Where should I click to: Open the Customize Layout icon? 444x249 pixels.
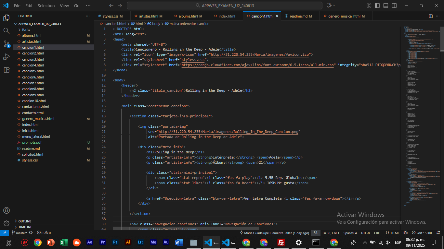tap(369, 6)
